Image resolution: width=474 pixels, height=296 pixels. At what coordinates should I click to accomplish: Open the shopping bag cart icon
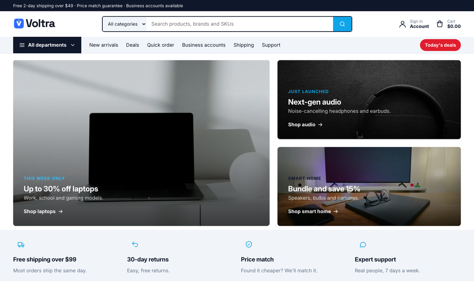pyautogui.click(x=440, y=24)
